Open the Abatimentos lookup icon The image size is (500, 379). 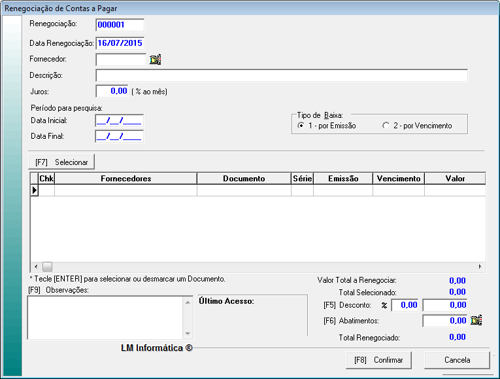pos(476,321)
